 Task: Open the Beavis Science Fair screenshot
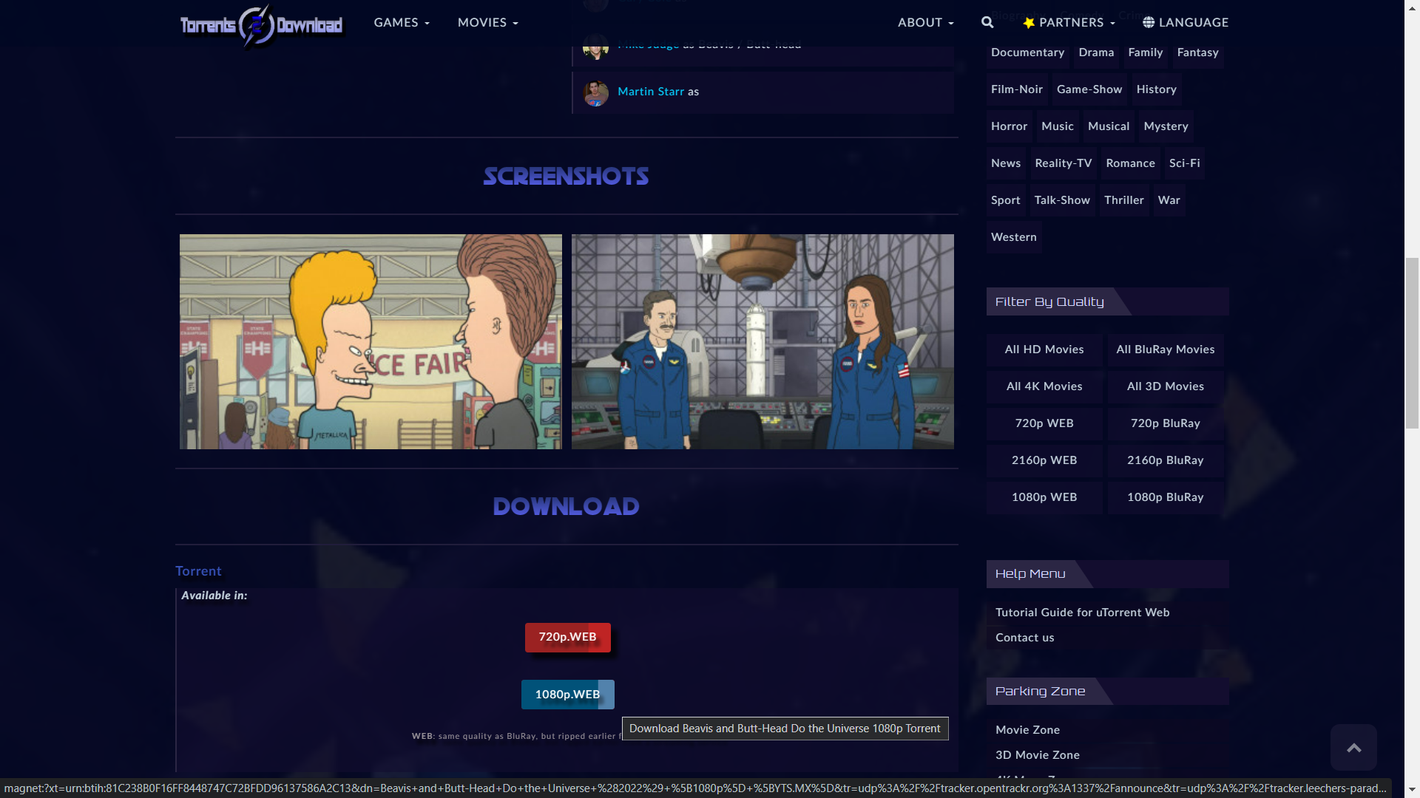[x=371, y=341]
